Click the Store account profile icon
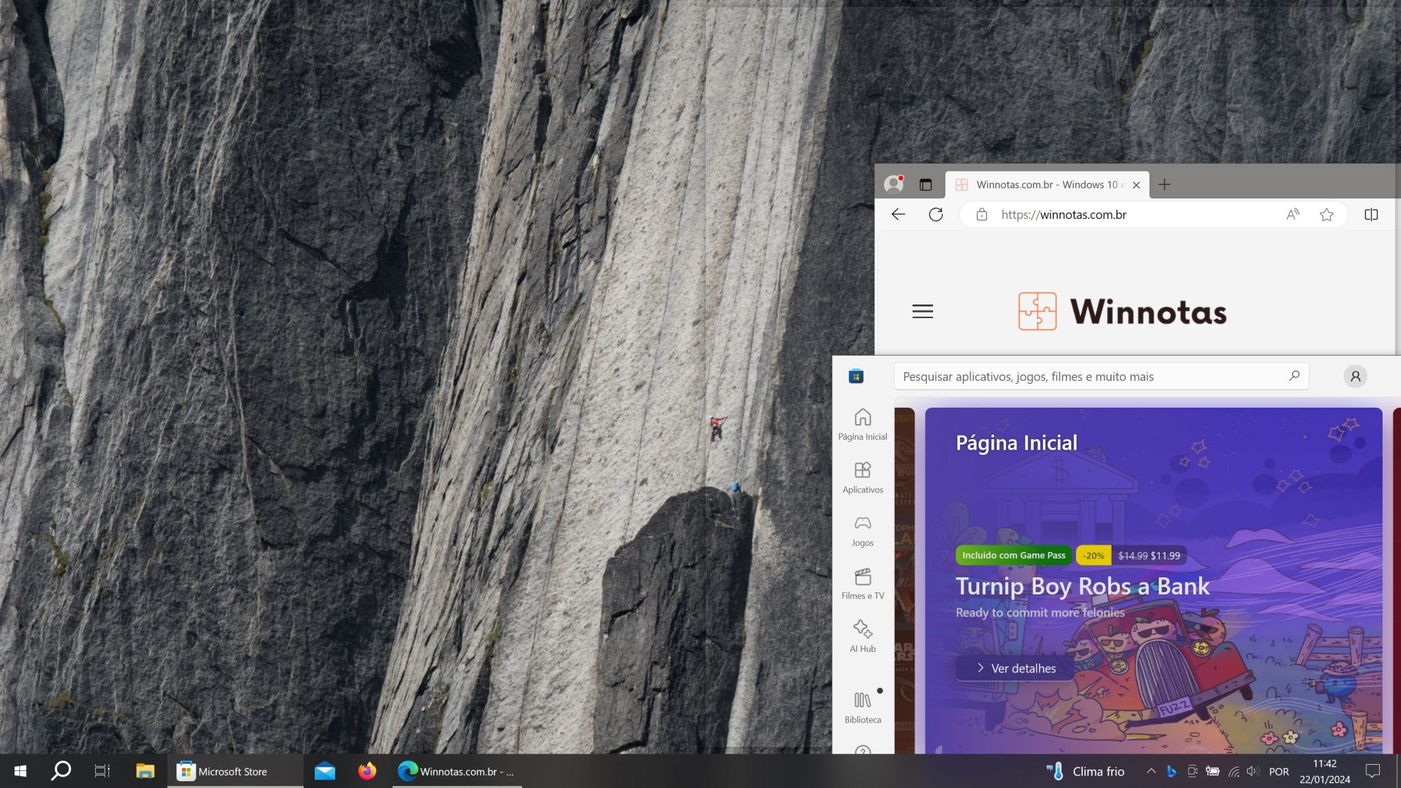Image resolution: width=1401 pixels, height=788 pixels. point(1356,376)
